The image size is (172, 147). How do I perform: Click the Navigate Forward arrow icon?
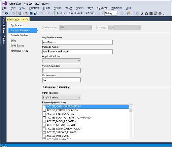(x=13, y=13)
